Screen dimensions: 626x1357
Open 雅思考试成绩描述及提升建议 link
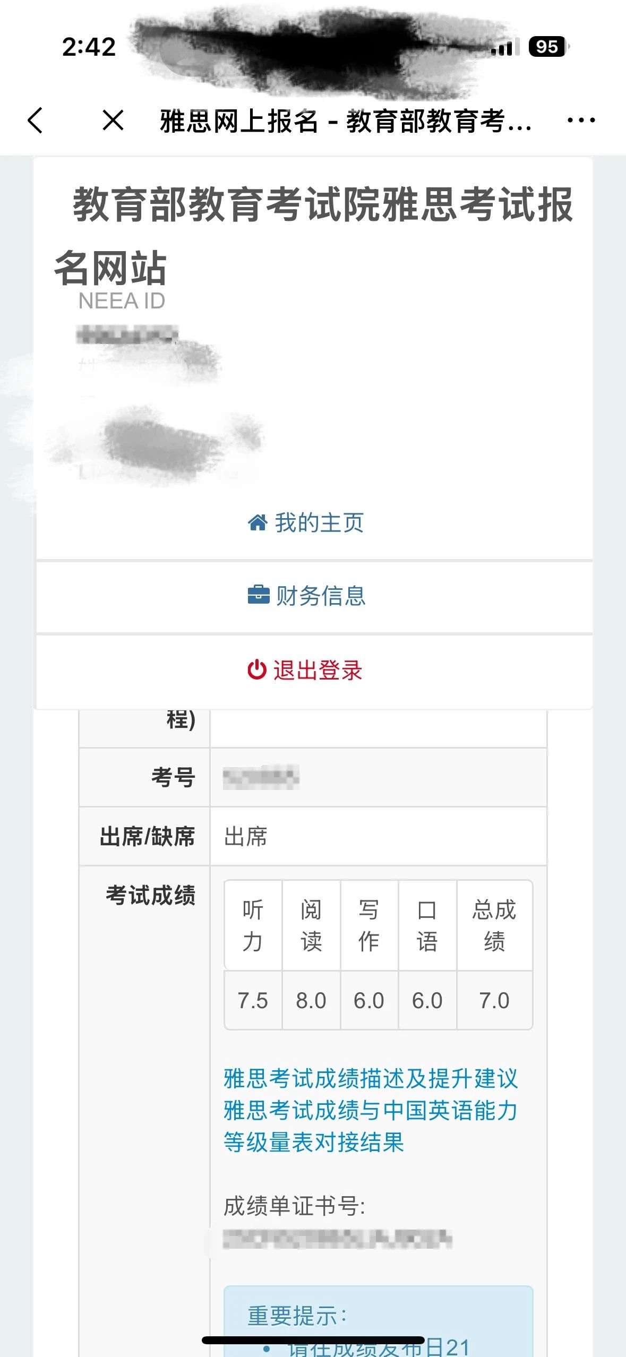(x=371, y=1078)
